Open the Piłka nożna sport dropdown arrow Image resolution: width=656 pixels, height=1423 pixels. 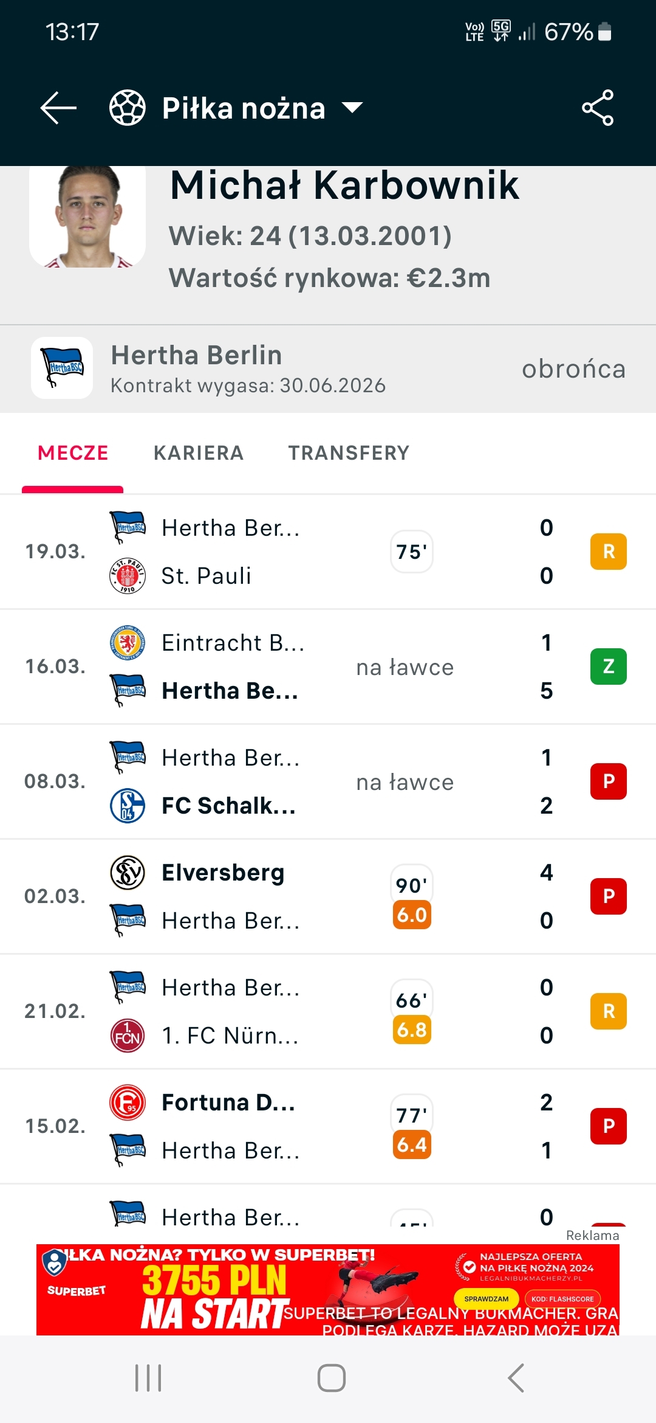[x=352, y=108]
